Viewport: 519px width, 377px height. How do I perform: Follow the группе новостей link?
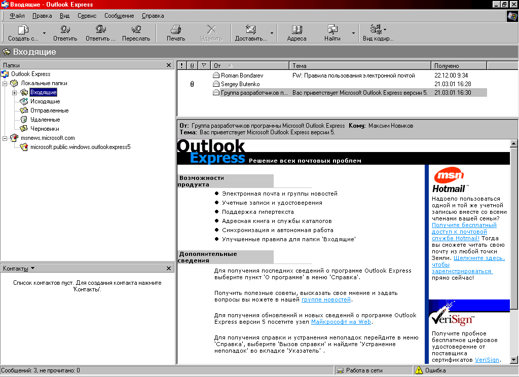point(326,299)
